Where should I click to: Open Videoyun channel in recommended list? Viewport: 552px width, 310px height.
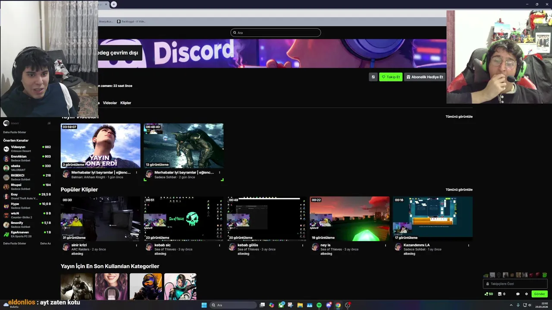point(27,149)
